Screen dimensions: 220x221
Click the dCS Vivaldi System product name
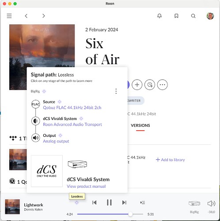pyautogui.click(x=88, y=179)
